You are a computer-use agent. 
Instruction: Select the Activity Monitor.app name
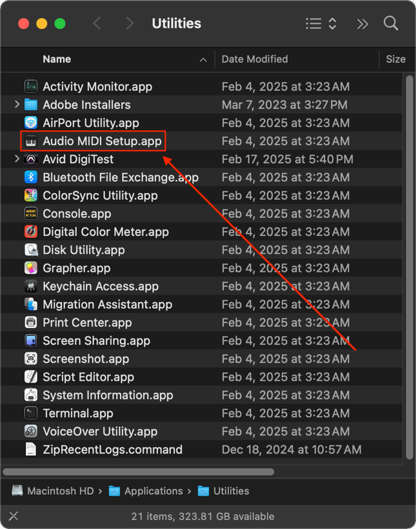click(x=97, y=87)
